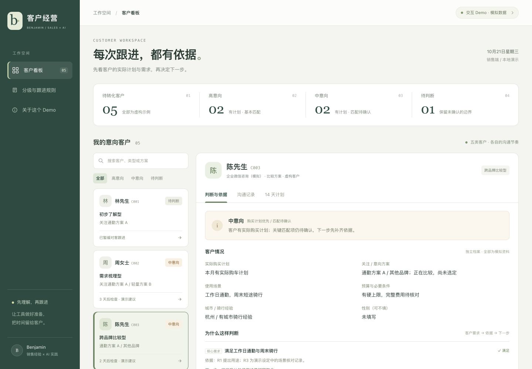The width and height of the screenshot is (532, 369).
Task: Click the chevron in the 交互 Demo pill
Action: click(x=512, y=13)
